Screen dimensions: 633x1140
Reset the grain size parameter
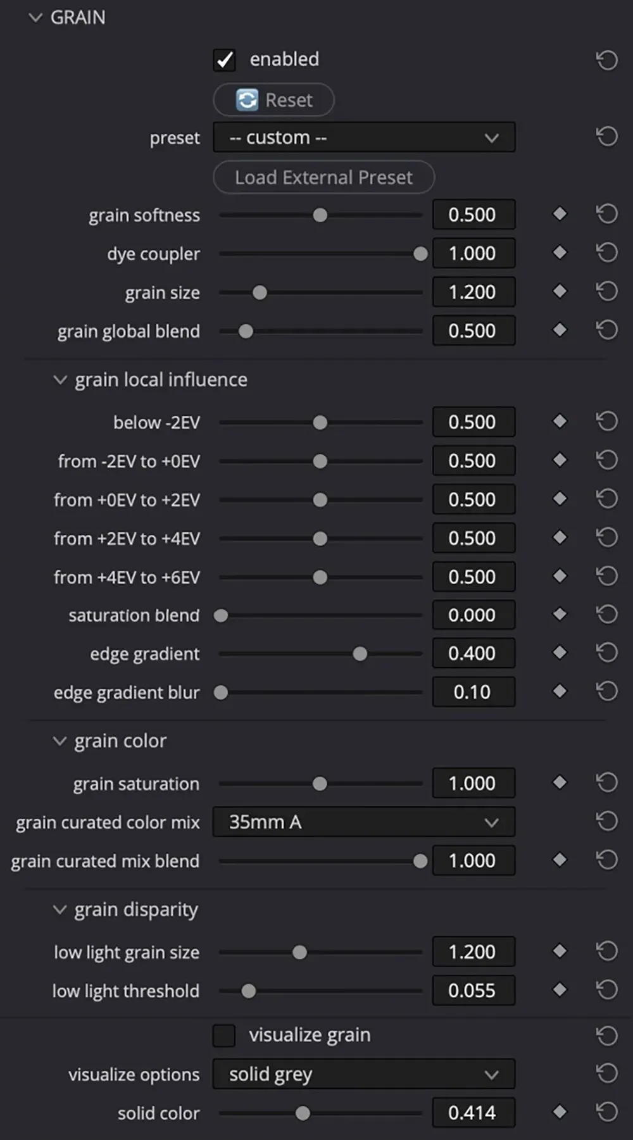click(606, 291)
